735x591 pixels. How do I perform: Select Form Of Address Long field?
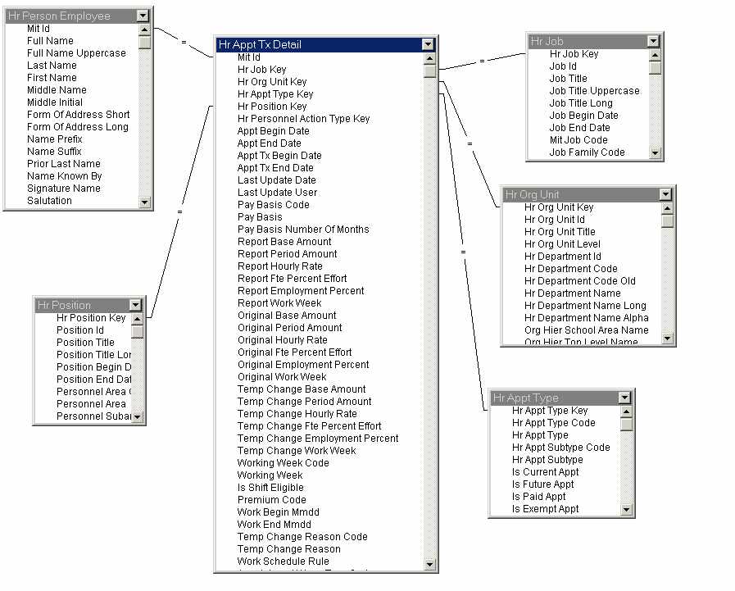click(77, 126)
